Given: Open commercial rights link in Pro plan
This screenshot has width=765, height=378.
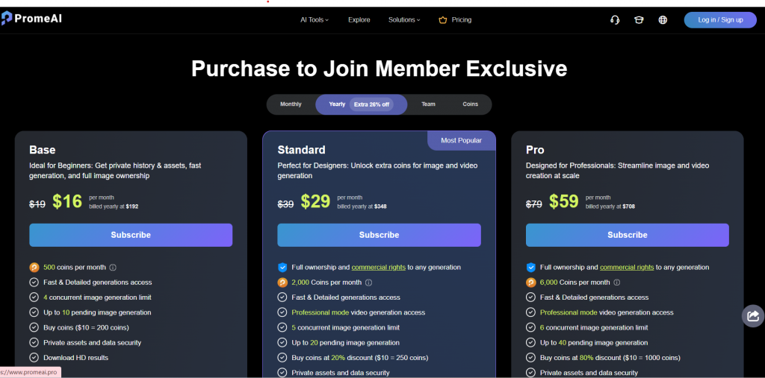Looking at the screenshot, I should click(x=627, y=268).
